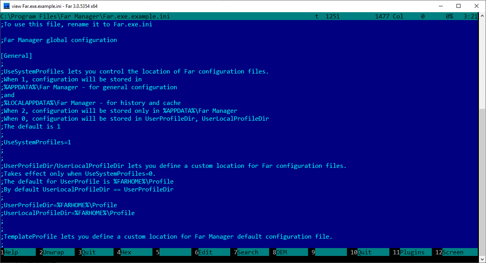486x263 pixels.
Task: Maximize the Far viewer window
Action: [x=458, y=6]
